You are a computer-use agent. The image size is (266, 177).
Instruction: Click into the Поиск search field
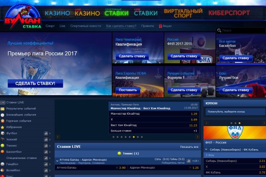(x=242, y=31)
